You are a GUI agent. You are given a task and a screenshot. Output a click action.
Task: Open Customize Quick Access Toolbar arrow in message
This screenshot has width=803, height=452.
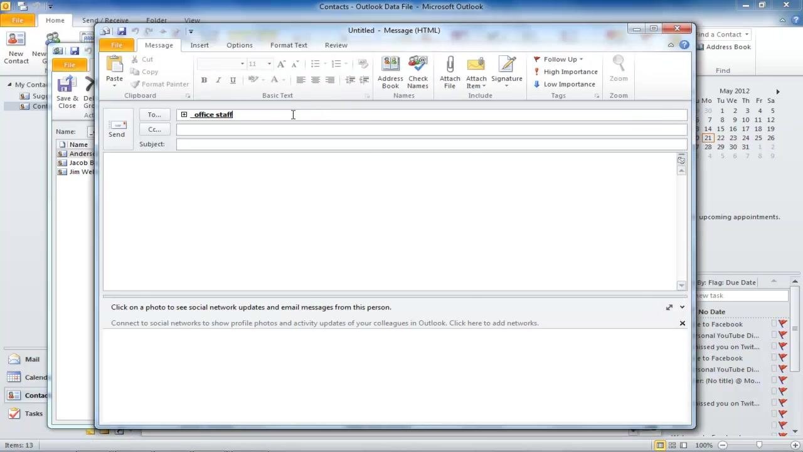click(191, 31)
